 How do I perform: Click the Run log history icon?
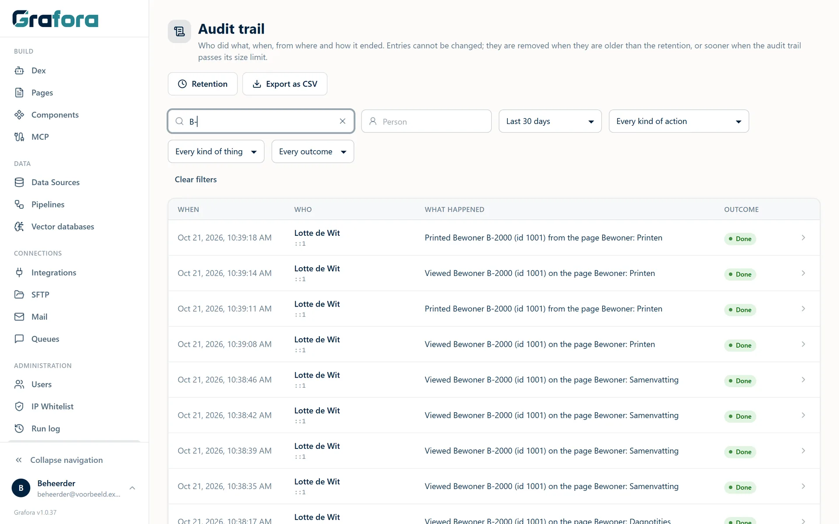tap(19, 428)
